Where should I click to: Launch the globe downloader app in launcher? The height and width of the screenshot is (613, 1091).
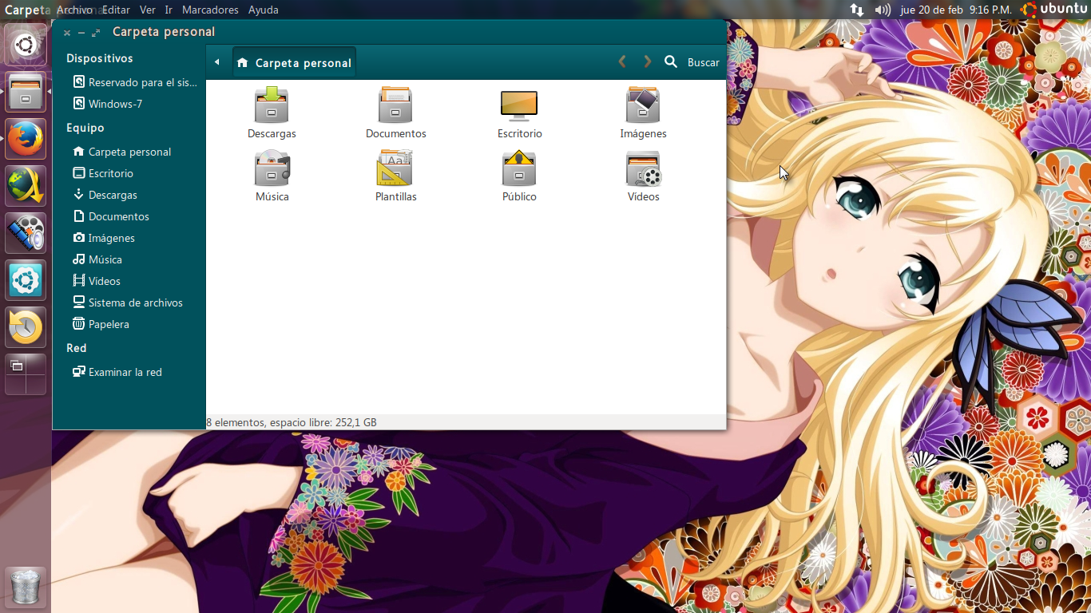pyautogui.click(x=26, y=186)
